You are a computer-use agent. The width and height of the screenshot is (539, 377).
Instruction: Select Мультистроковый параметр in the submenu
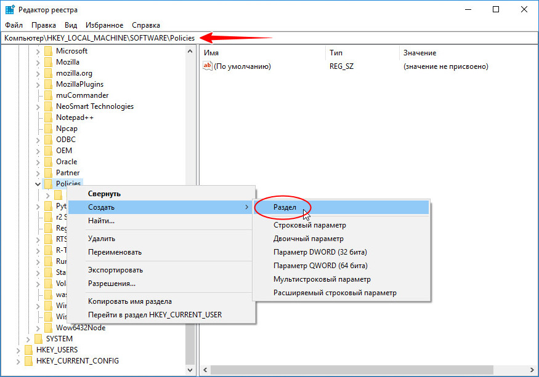pos(341,279)
